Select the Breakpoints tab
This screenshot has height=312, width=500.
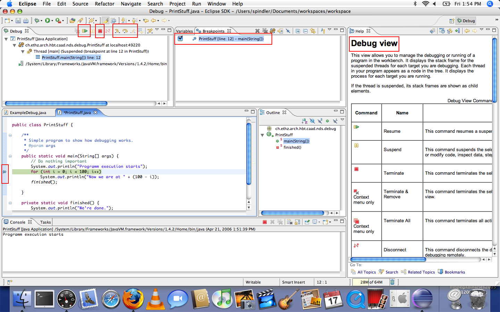213,31
